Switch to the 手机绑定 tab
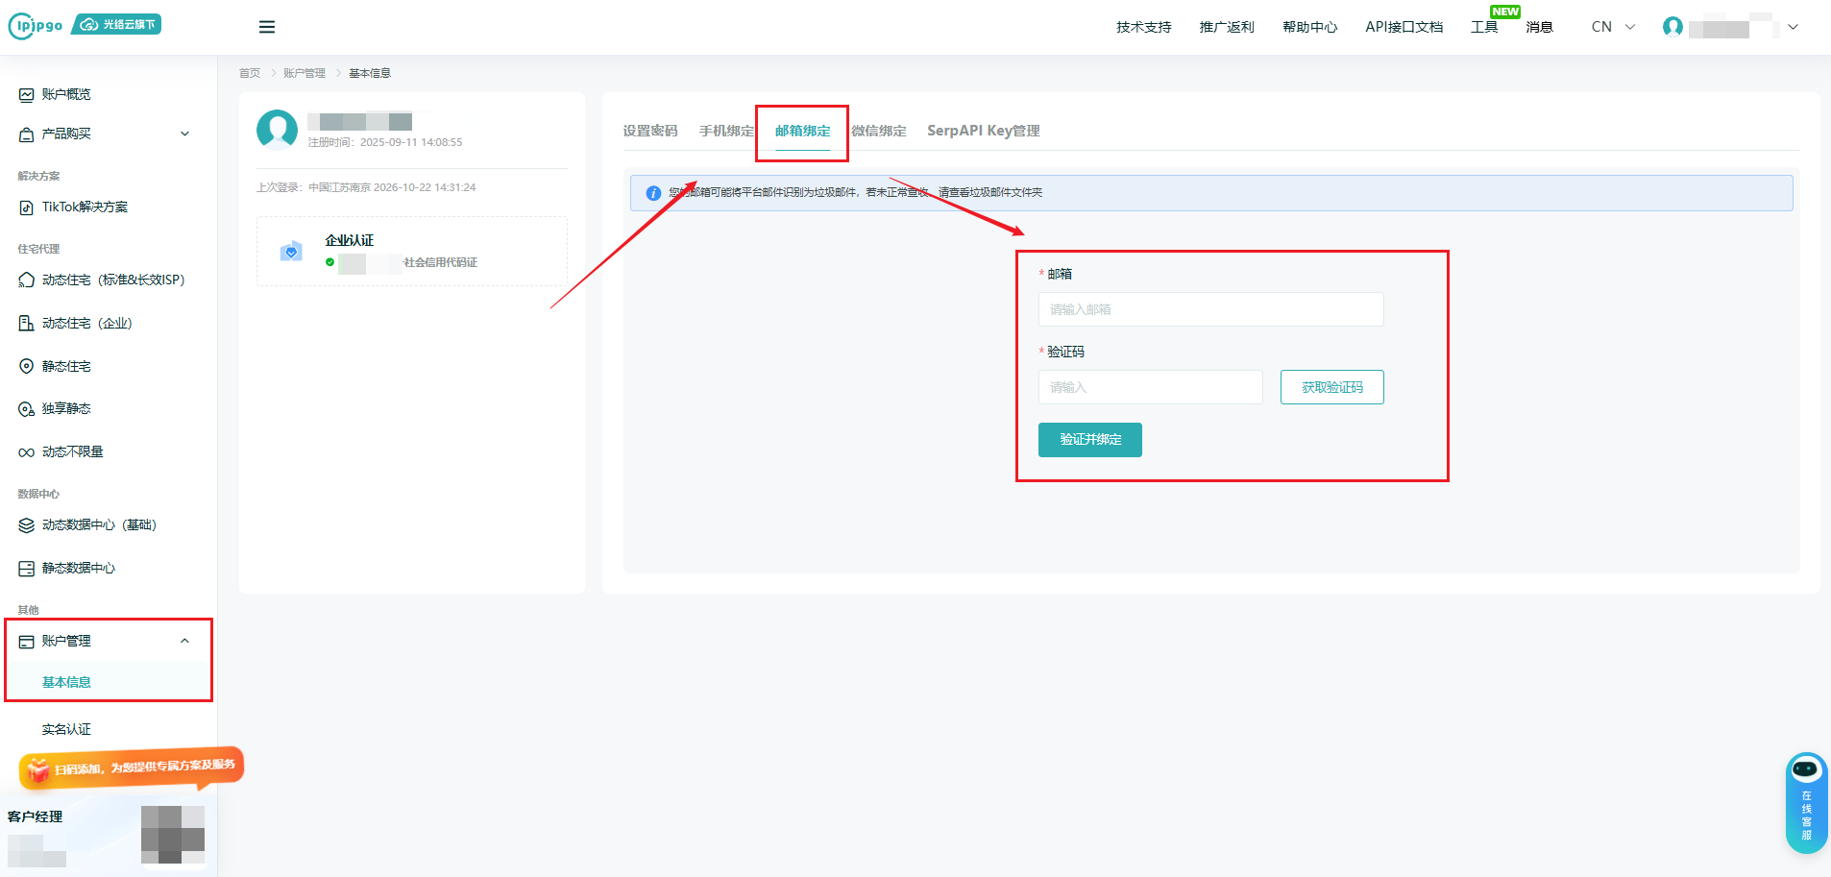The width and height of the screenshot is (1831, 877). 726,131
